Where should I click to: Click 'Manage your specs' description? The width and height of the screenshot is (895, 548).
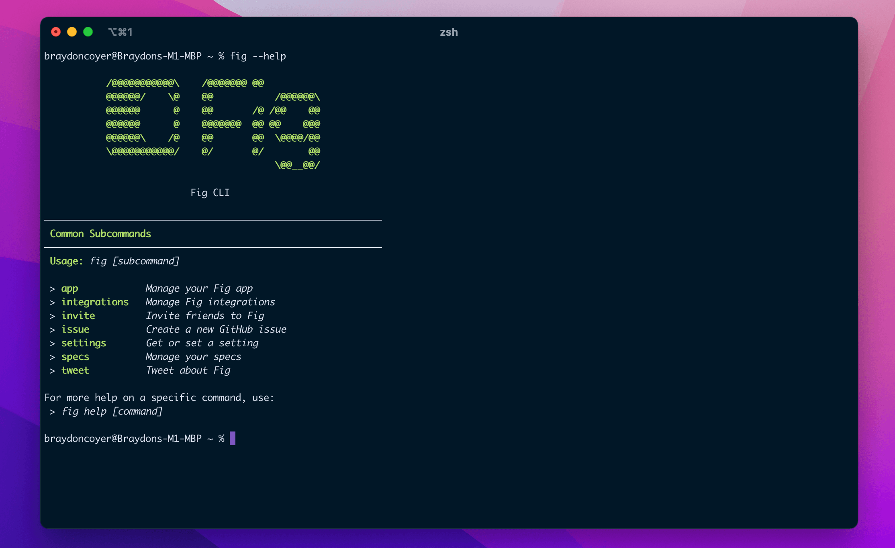(193, 357)
